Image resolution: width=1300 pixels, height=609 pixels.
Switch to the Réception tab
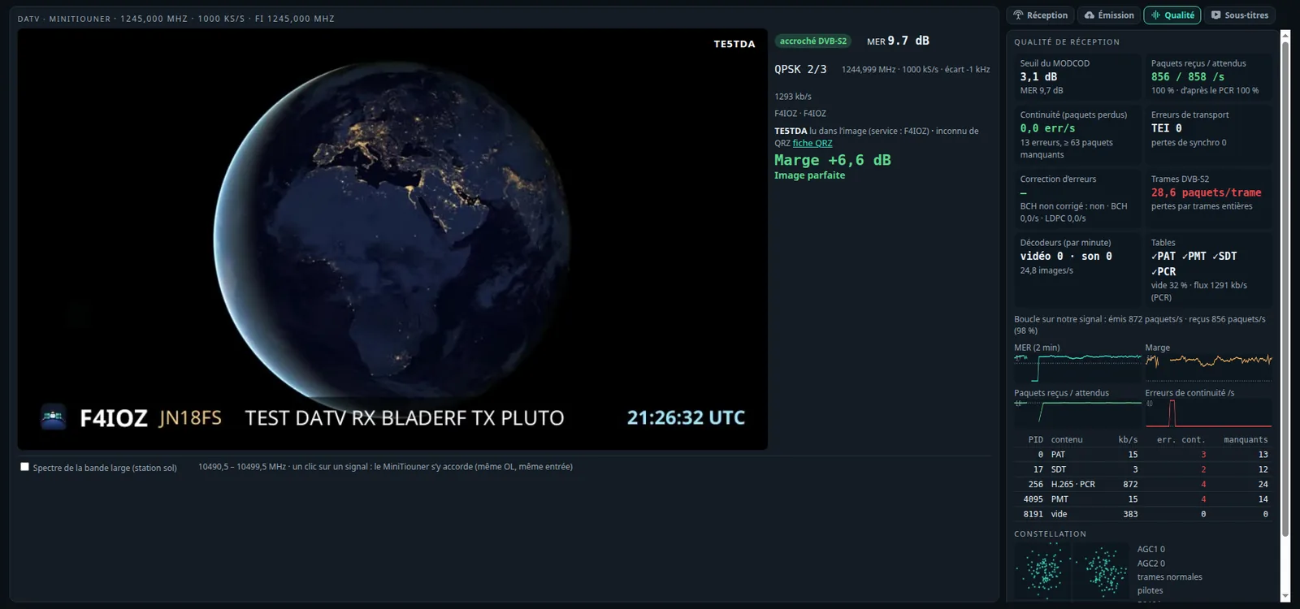coord(1040,15)
